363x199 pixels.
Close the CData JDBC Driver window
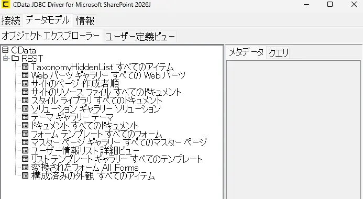(x=354, y=4)
